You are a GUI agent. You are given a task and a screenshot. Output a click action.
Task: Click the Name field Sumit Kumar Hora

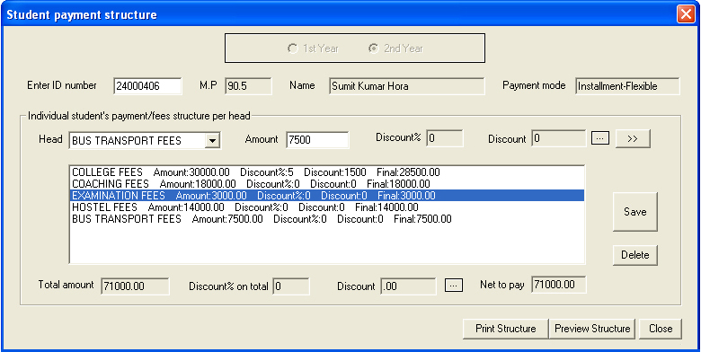[407, 86]
